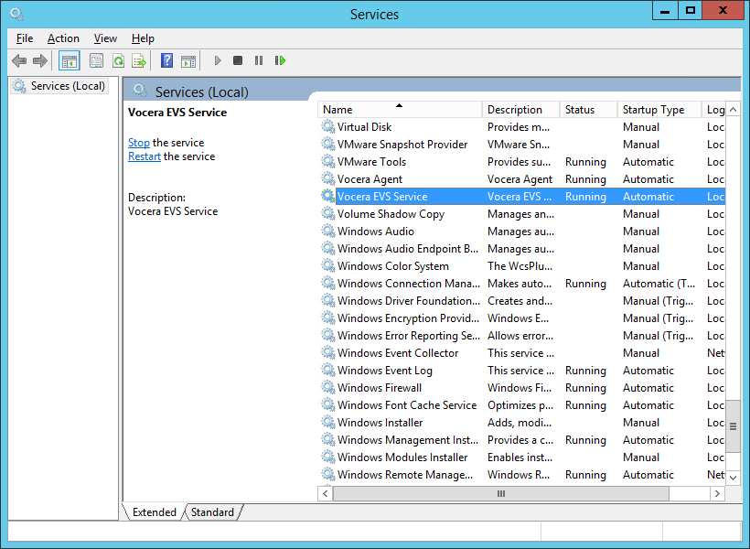Click the Restart the service link
The width and height of the screenshot is (750, 549).
145,156
